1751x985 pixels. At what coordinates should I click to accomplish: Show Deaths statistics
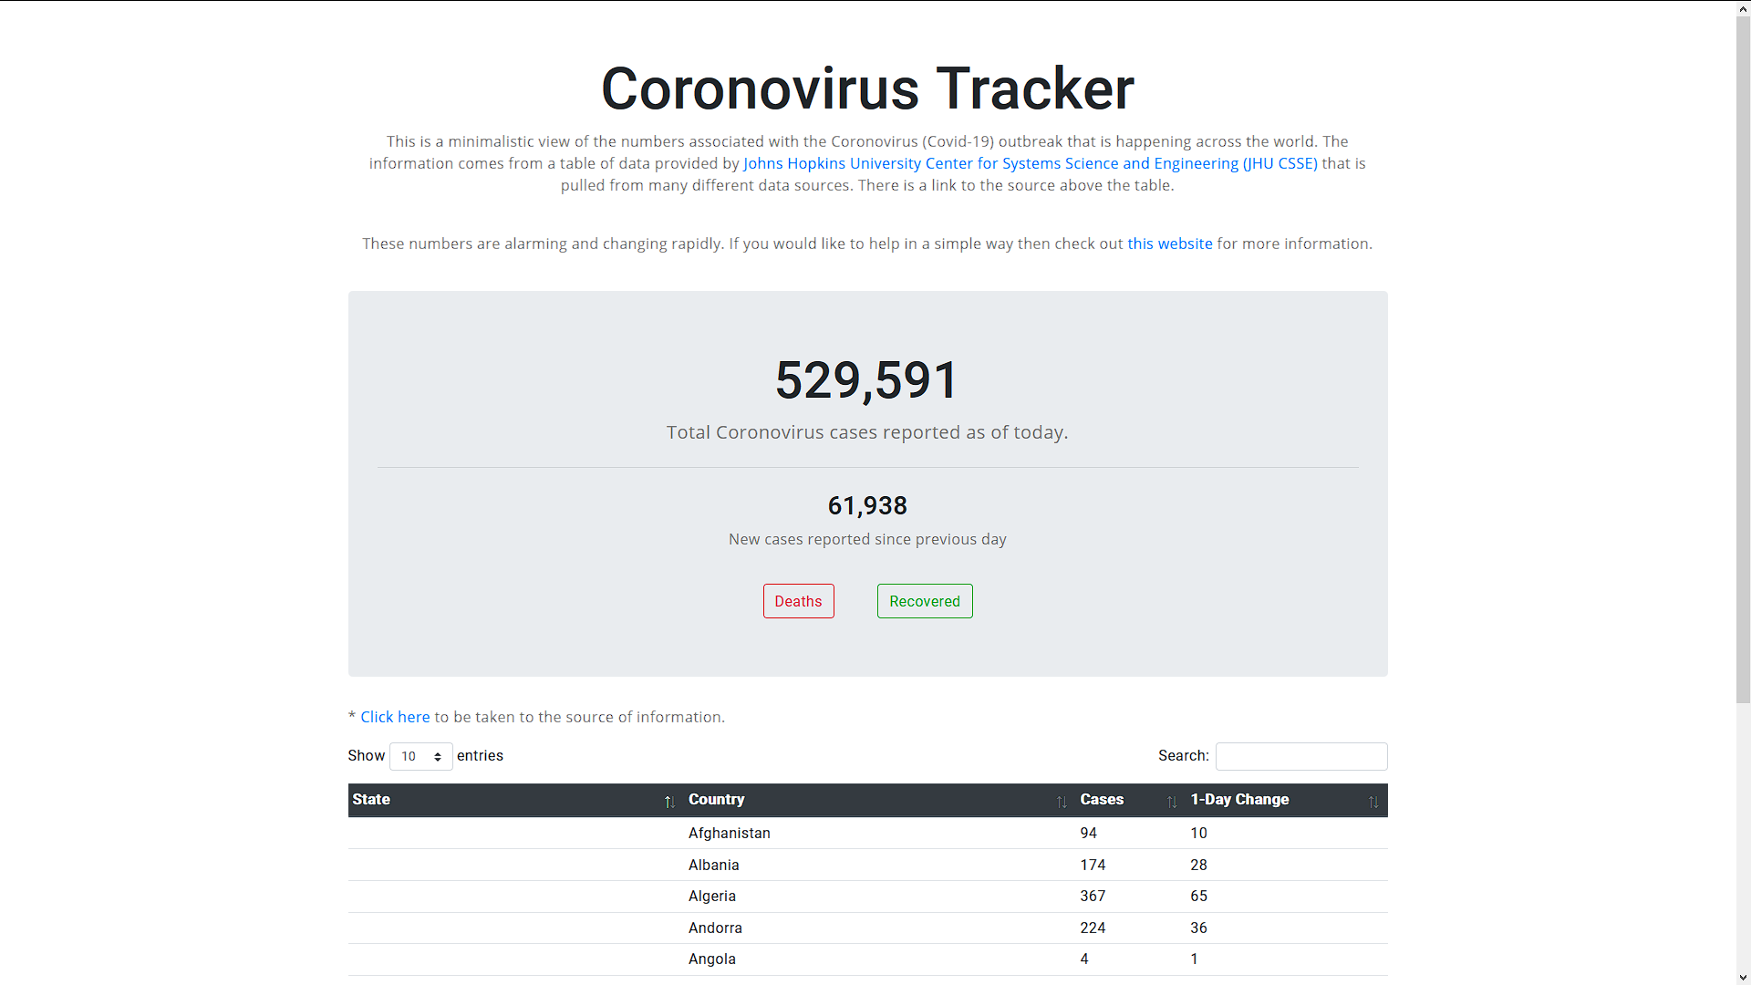798,600
